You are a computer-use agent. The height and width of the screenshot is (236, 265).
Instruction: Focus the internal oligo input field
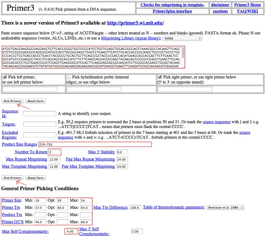94,89
